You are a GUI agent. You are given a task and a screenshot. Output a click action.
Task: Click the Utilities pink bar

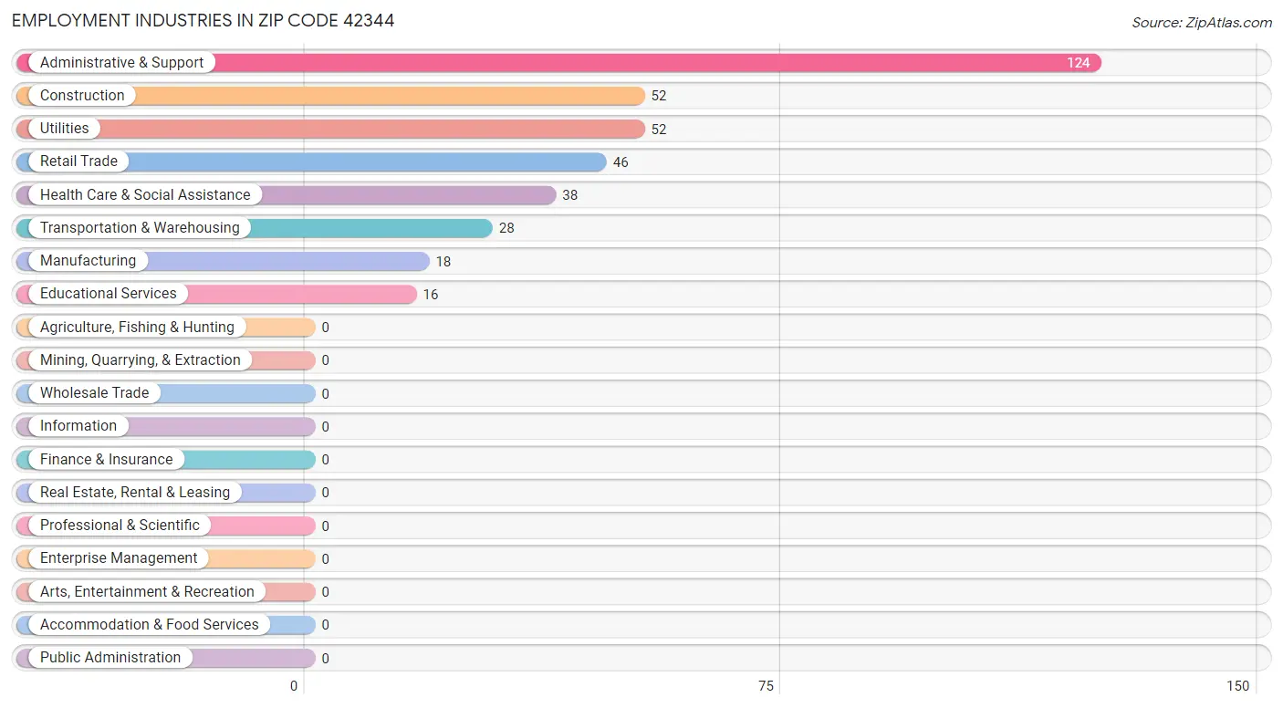tap(330, 129)
